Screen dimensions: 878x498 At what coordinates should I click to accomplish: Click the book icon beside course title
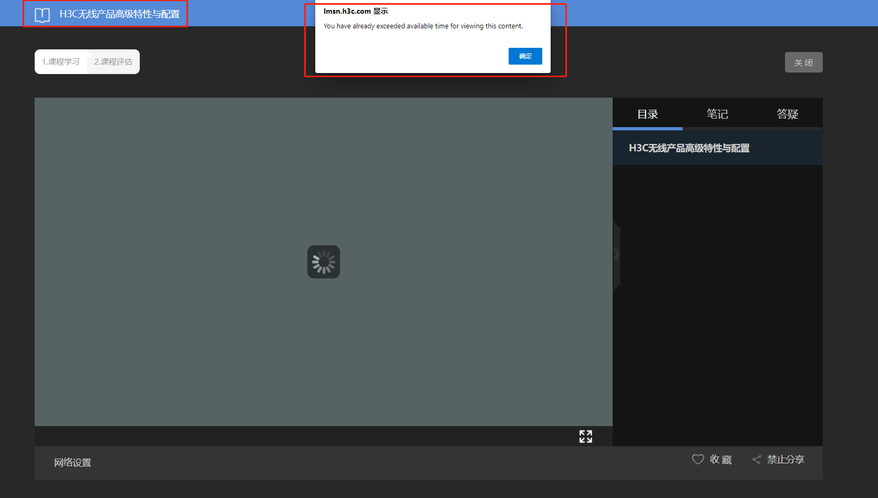(x=42, y=15)
